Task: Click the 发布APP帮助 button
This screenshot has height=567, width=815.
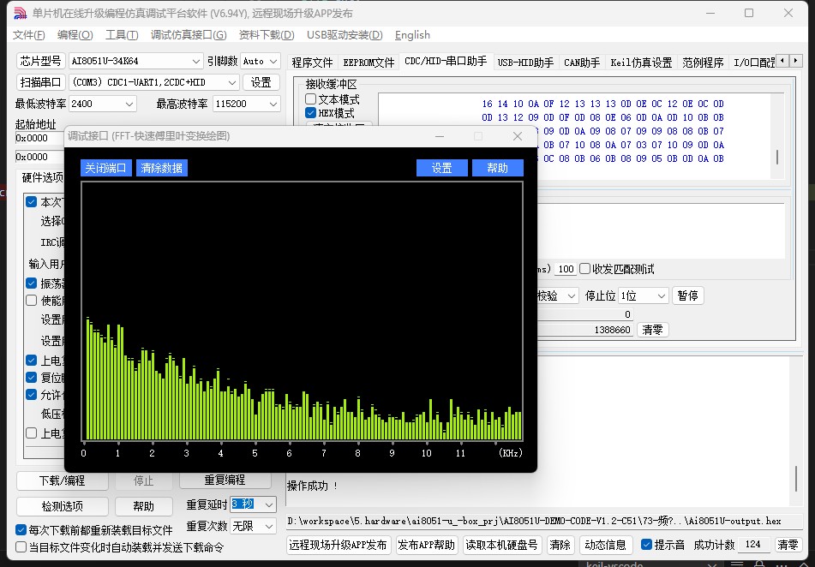Action: pos(426,545)
